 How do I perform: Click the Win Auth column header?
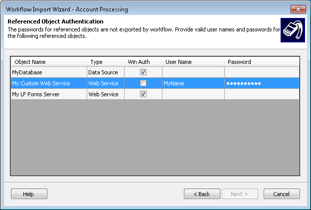[x=143, y=62]
